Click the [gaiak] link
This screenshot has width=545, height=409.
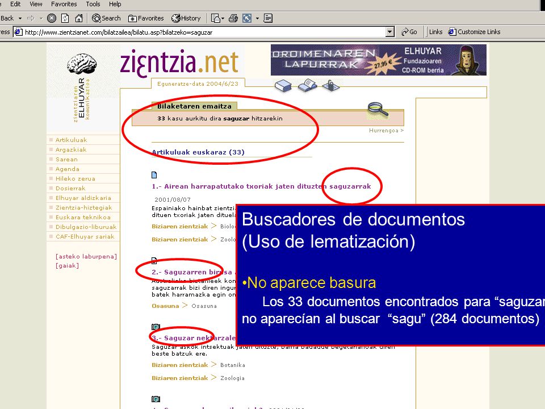coord(67,265)
